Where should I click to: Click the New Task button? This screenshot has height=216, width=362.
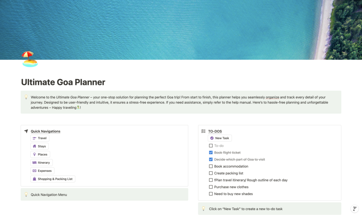[x=220, y=138]
